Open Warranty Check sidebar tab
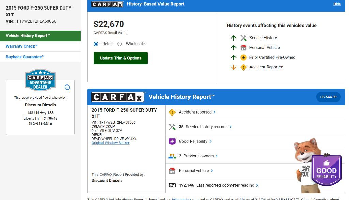The image size is (349, 200). click(x=22, y=46)
